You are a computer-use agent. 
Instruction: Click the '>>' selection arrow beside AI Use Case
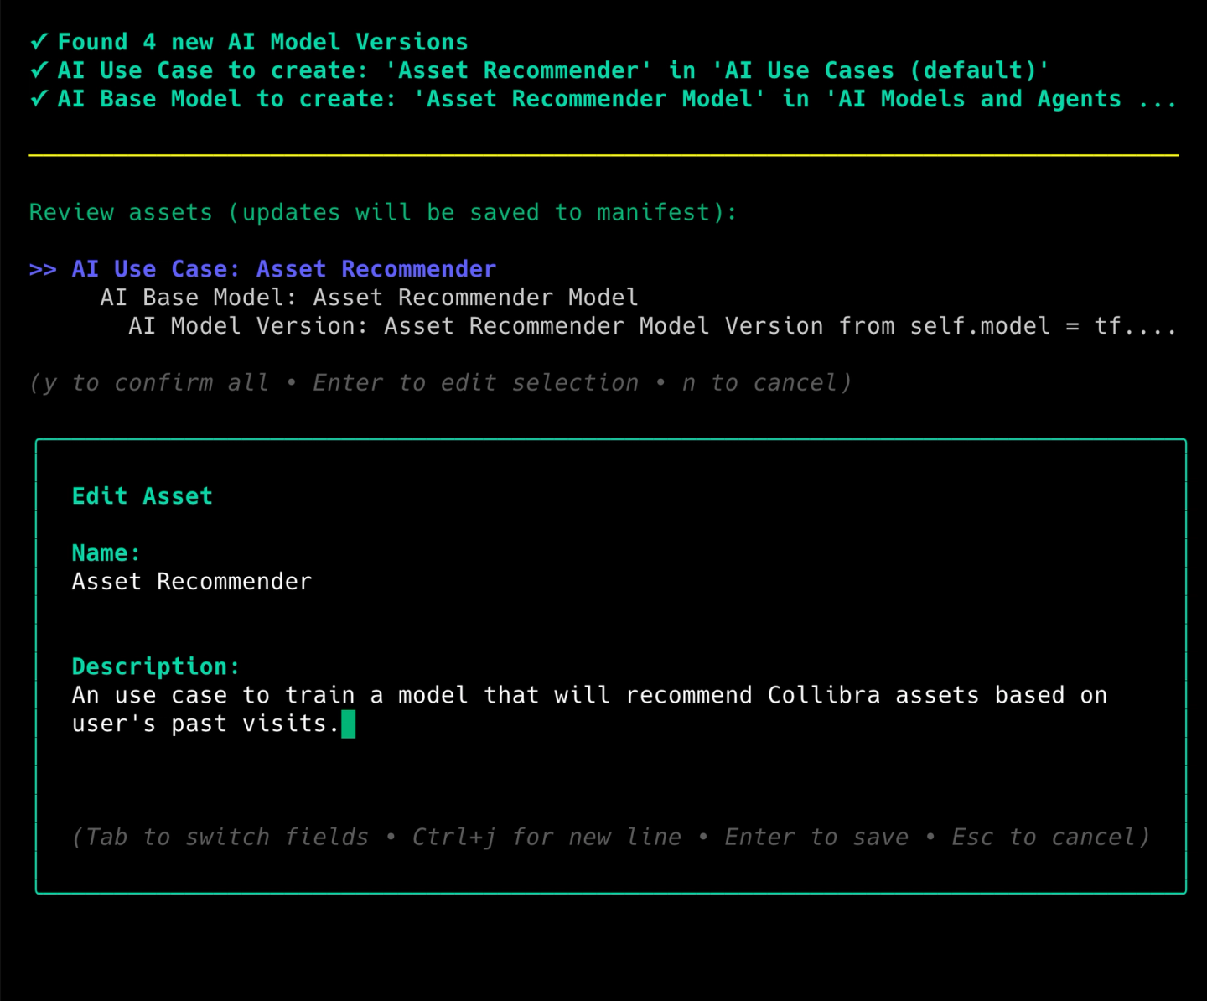click(43, 269)
